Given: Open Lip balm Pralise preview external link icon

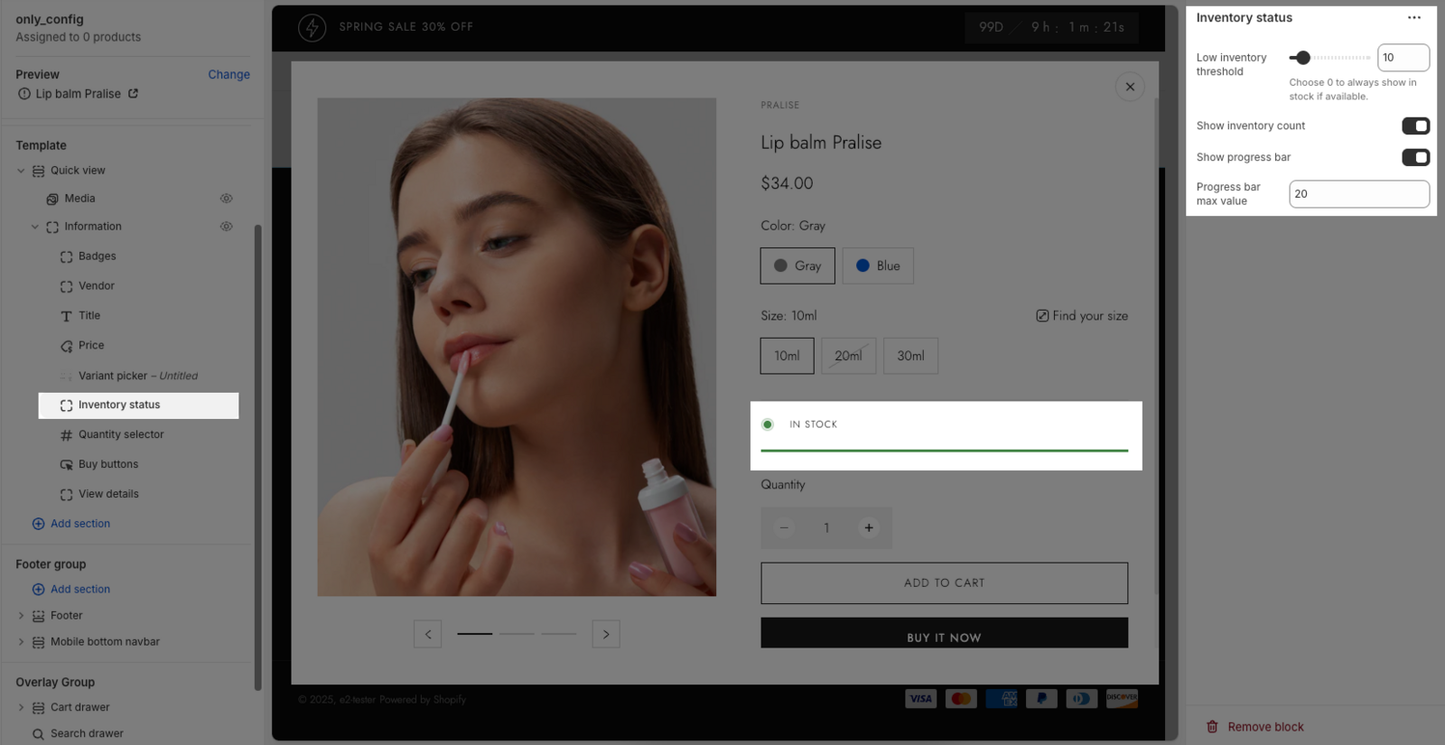Looking at the screenshot, I should 134,94.
